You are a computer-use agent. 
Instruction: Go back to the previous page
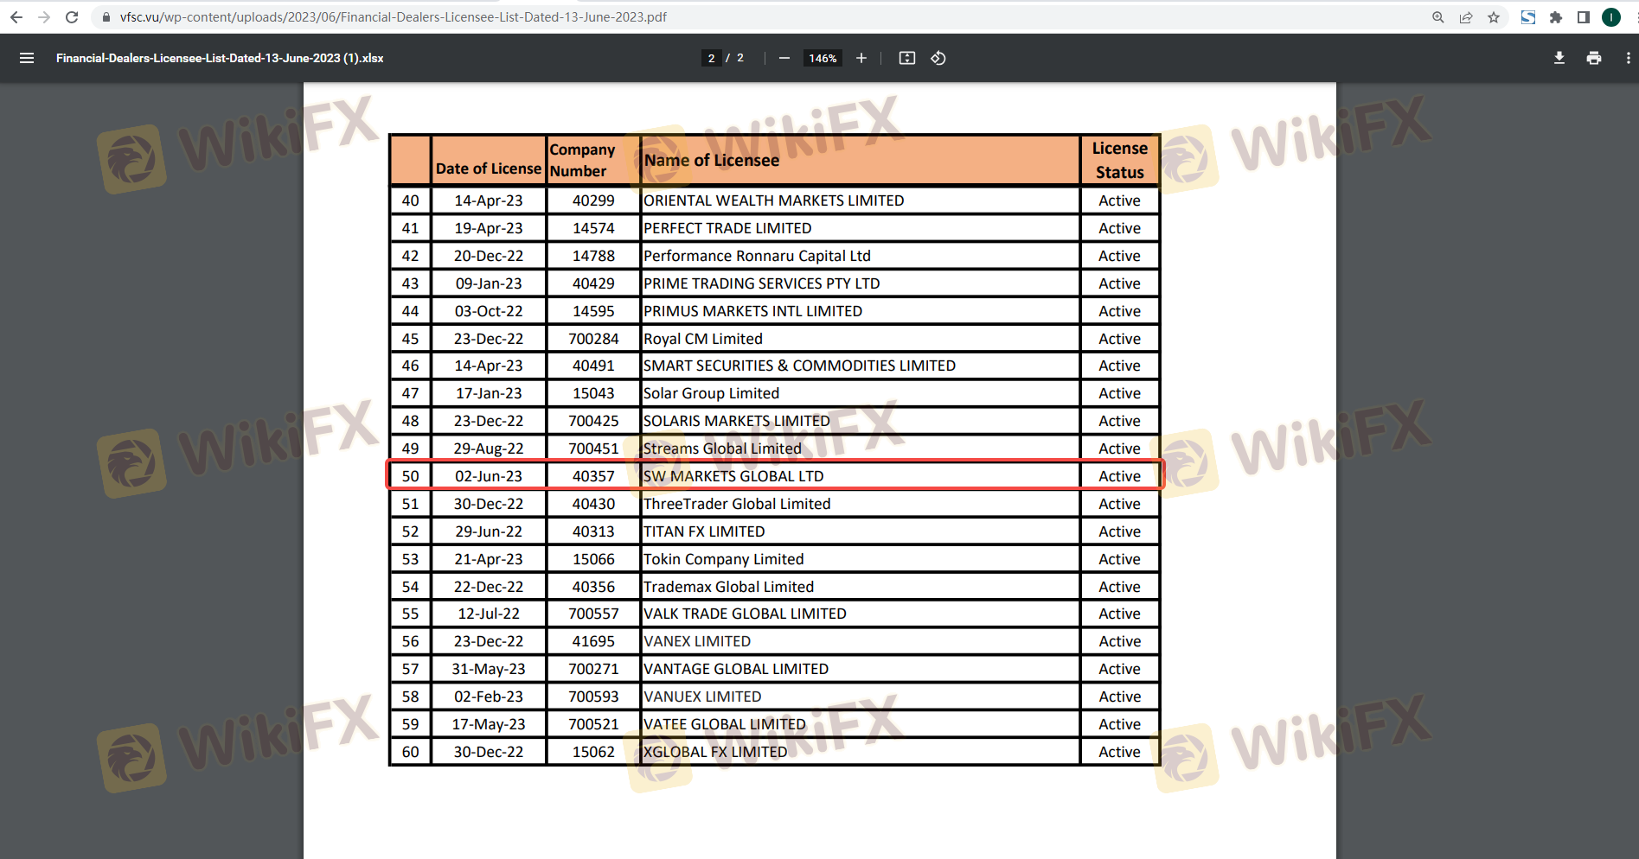pos(16,17)
